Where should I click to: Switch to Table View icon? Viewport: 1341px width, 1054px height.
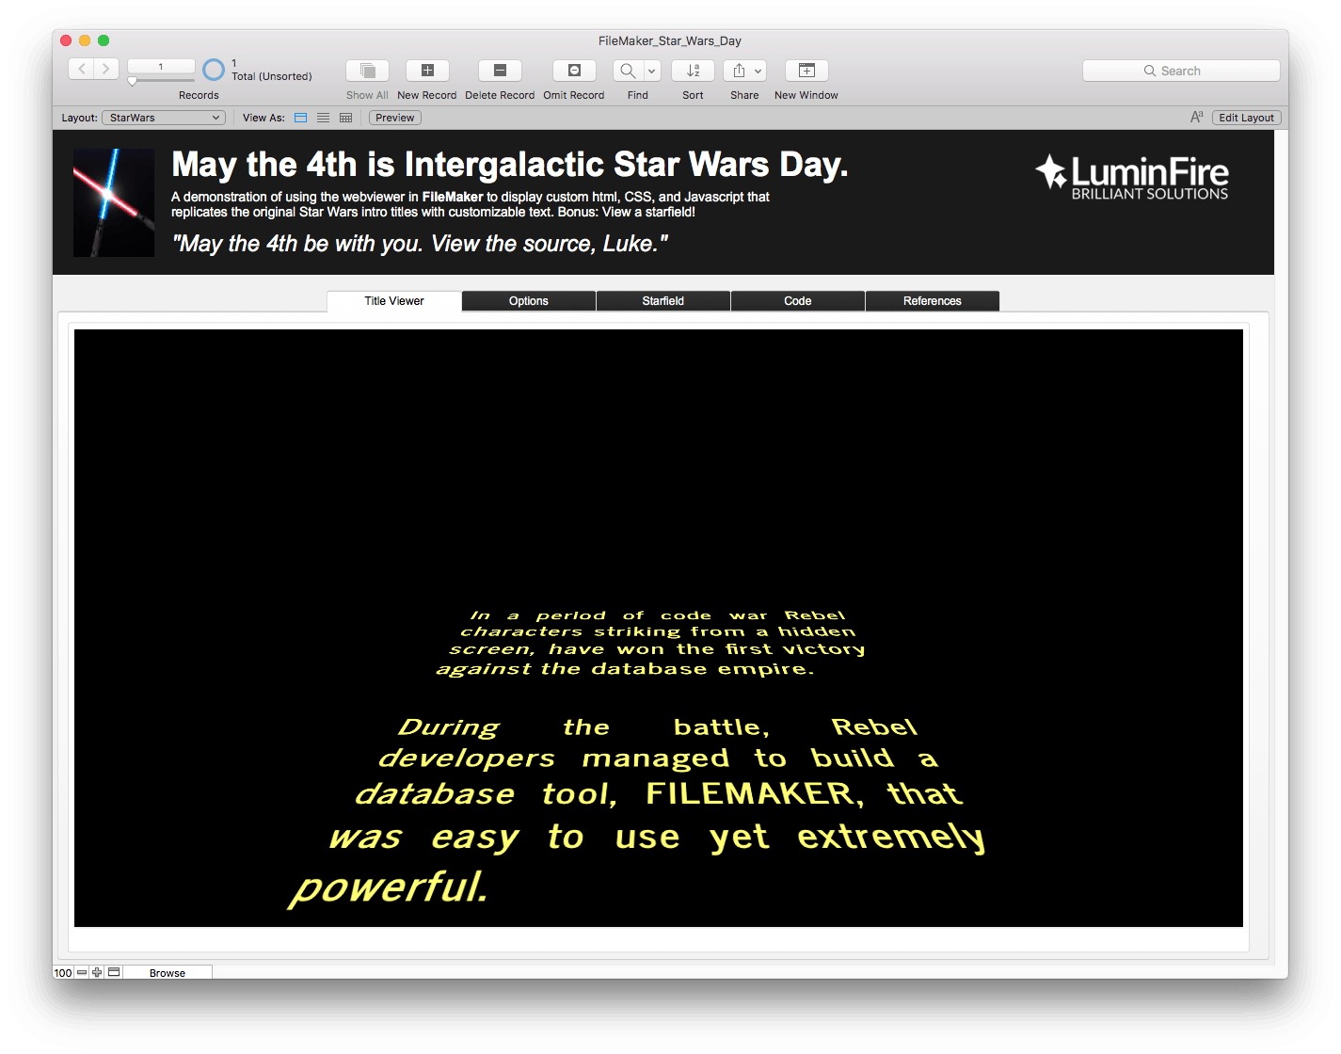click(346, 118)
